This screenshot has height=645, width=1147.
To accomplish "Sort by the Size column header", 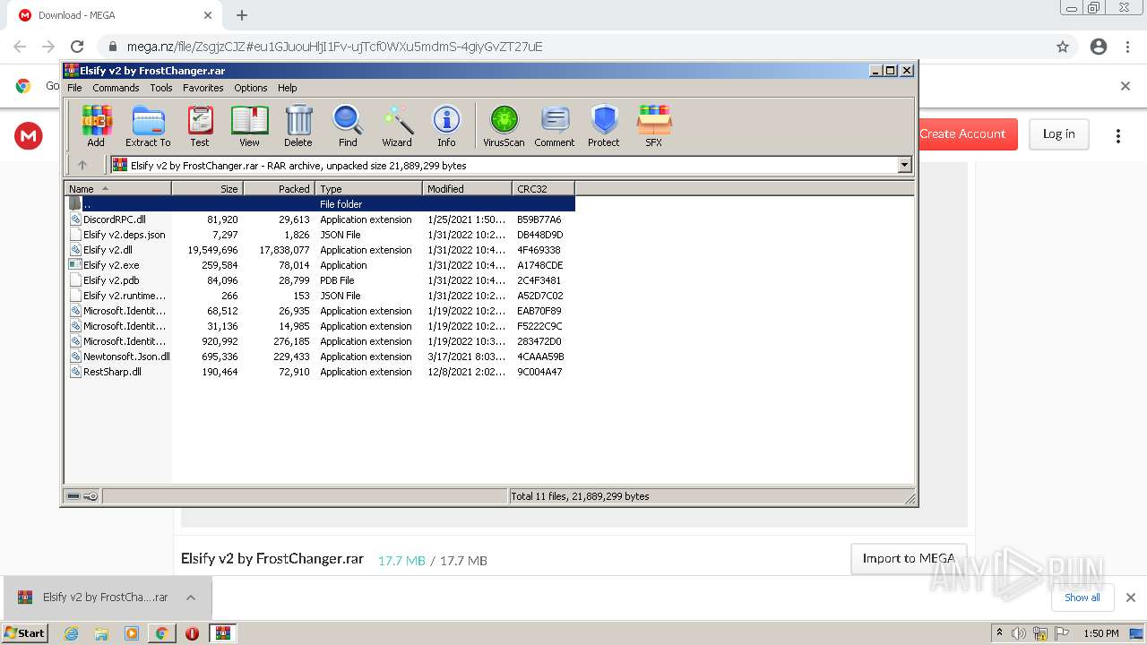I will tap(207, 189).
